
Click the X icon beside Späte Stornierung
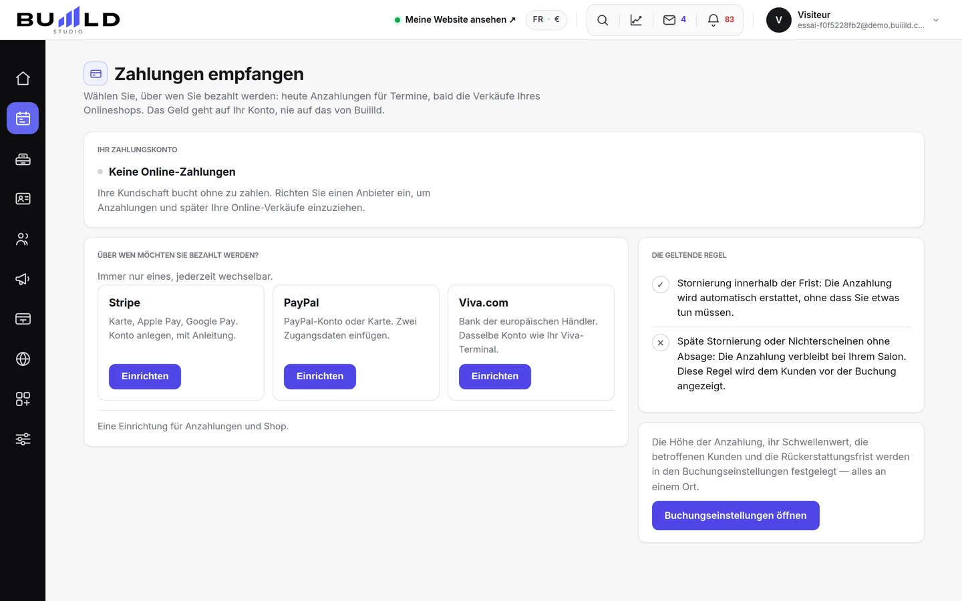(x=661, y=343)
